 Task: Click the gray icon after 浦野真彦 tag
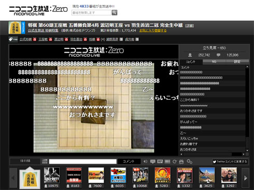coord(121,39)
